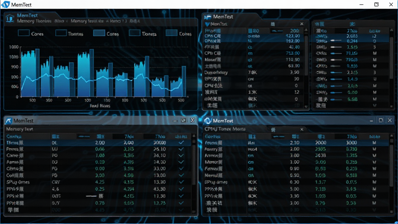Viewport: 398px width, 224px height.
Task: Maximize the Memory test sub-window
Action: pyautogui.click(x=183, y=120)
